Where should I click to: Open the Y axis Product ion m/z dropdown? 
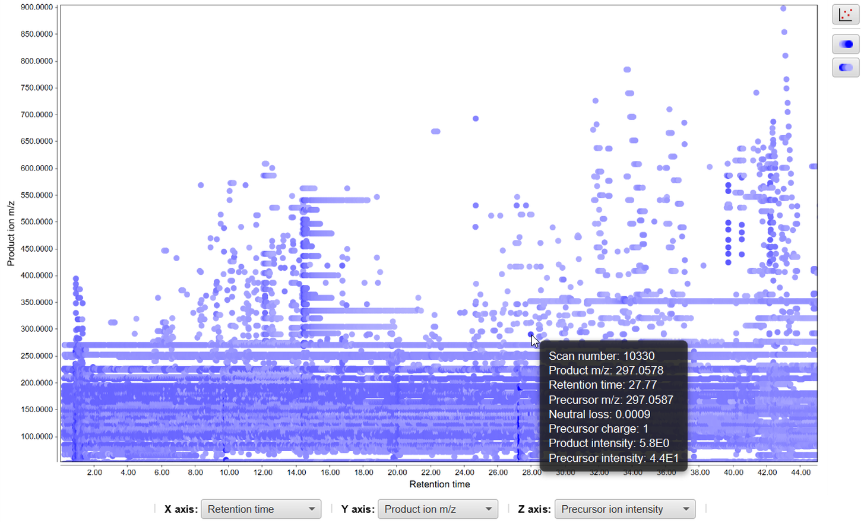click(x=438, y=509)
